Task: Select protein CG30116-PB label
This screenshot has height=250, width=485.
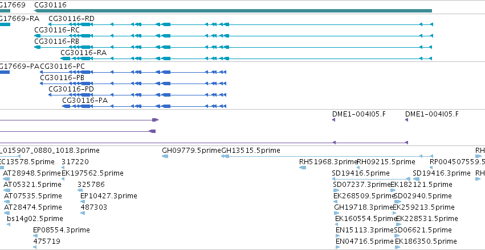Action: pyautogui.click(x=62, y=78)
